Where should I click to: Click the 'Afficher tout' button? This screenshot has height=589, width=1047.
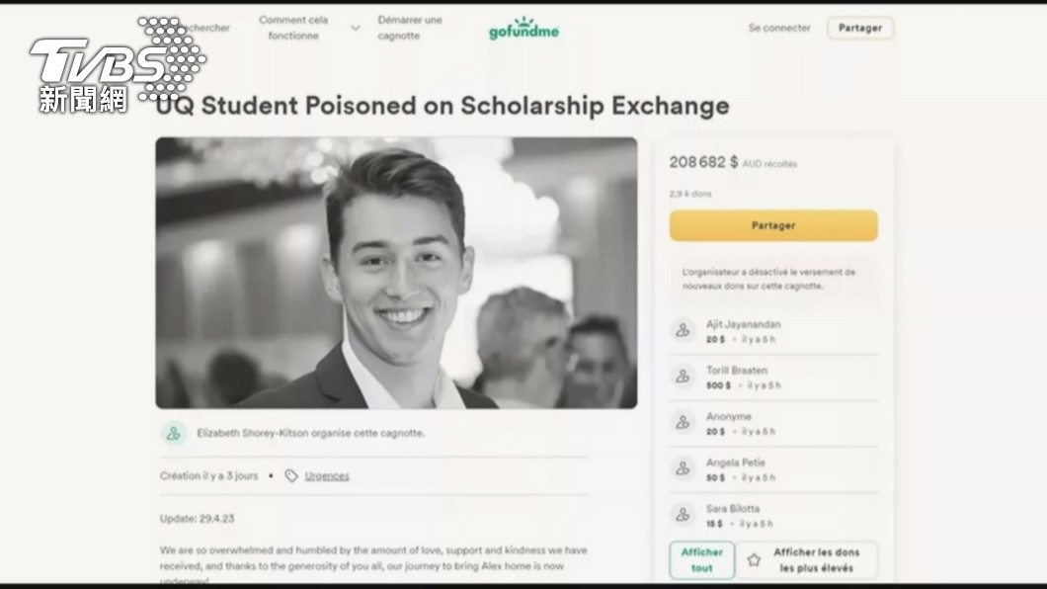701,559
